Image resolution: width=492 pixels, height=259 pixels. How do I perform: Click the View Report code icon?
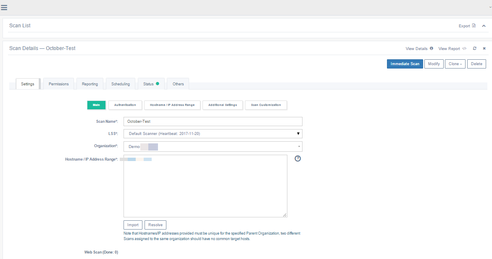(x=464, y=48)
